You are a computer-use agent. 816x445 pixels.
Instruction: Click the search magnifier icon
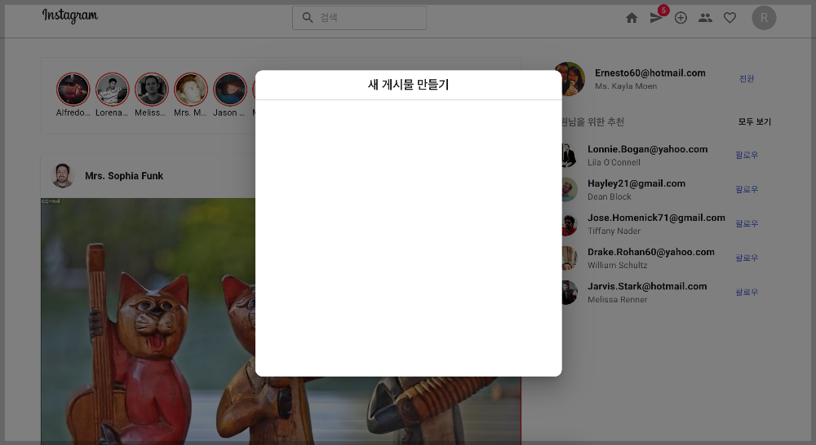(x=308, y=18)
